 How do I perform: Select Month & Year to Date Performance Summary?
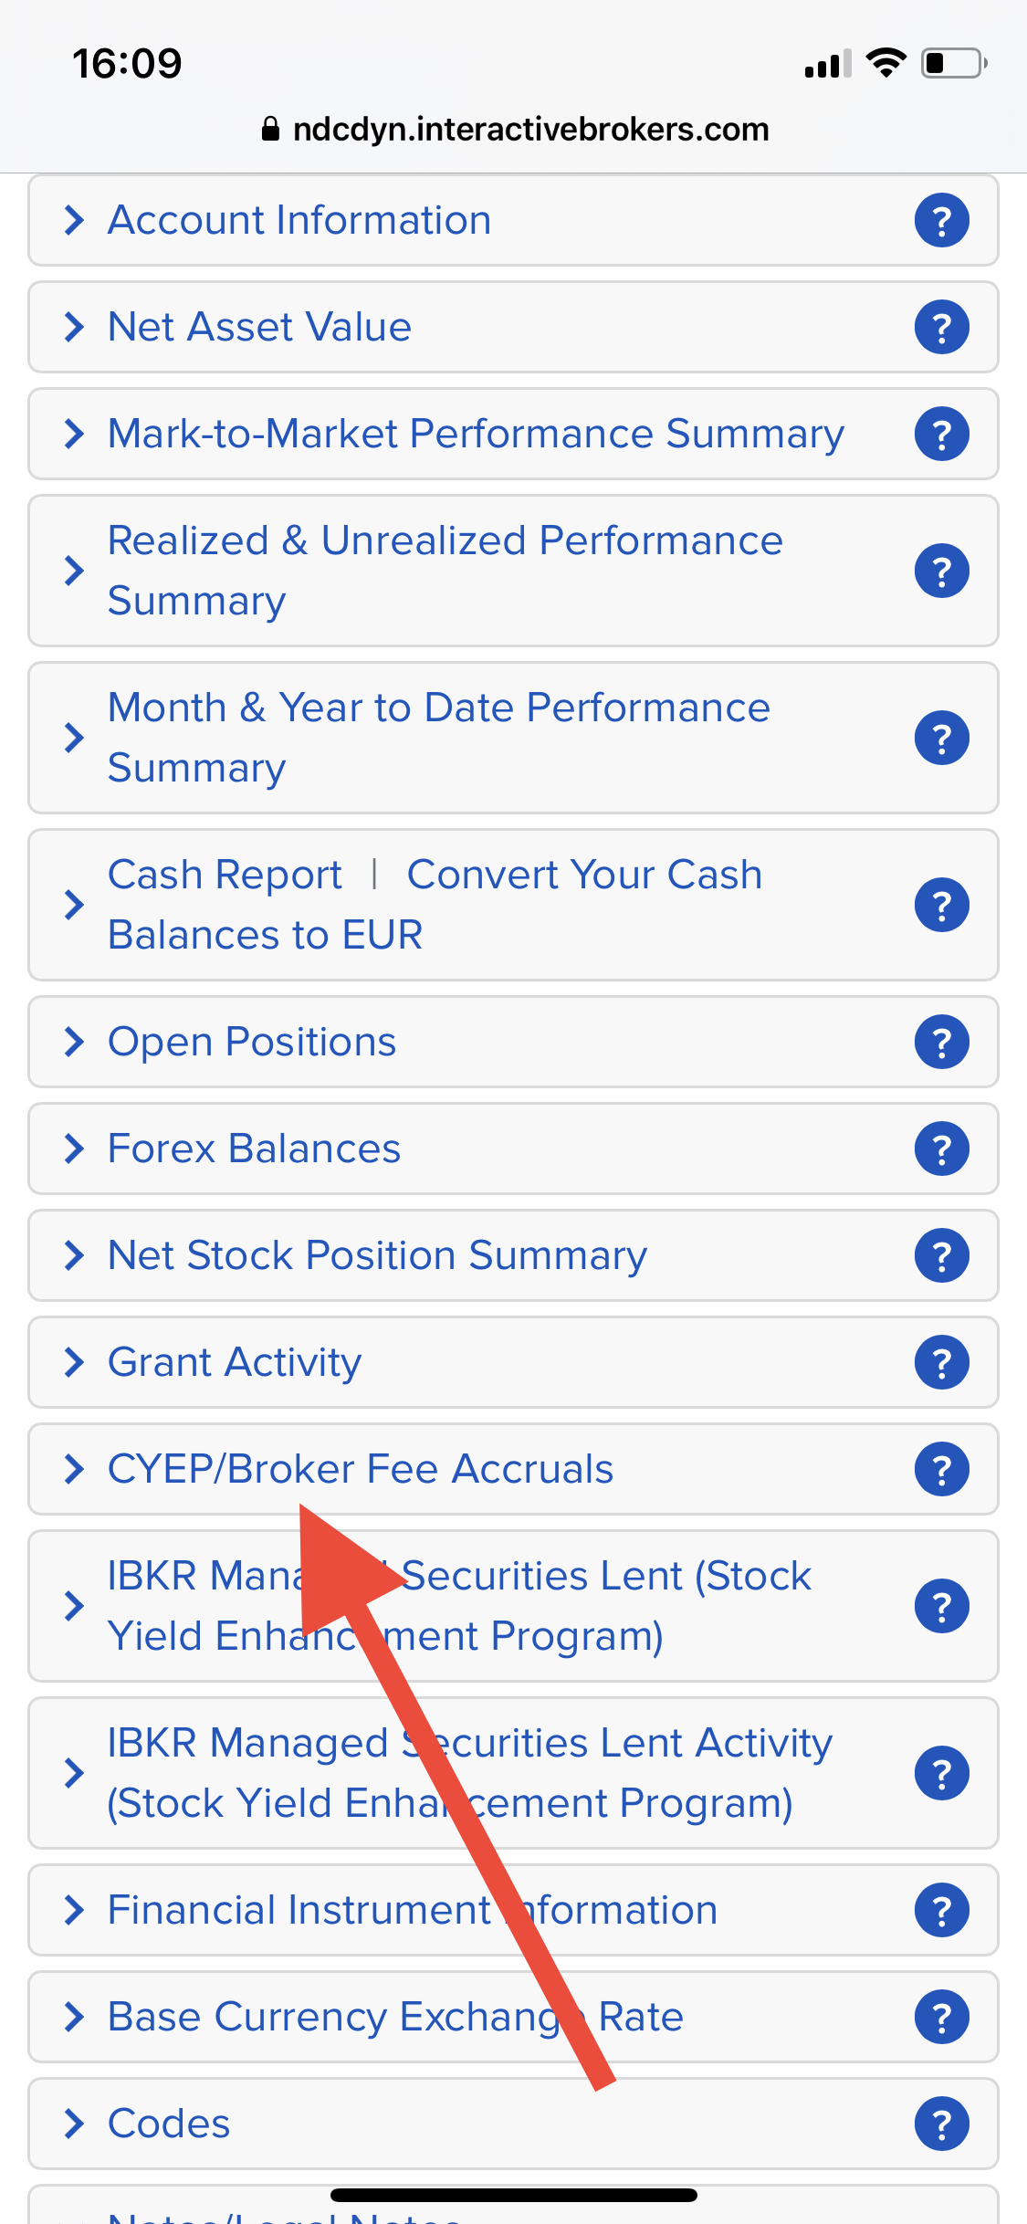click(438, 737)
